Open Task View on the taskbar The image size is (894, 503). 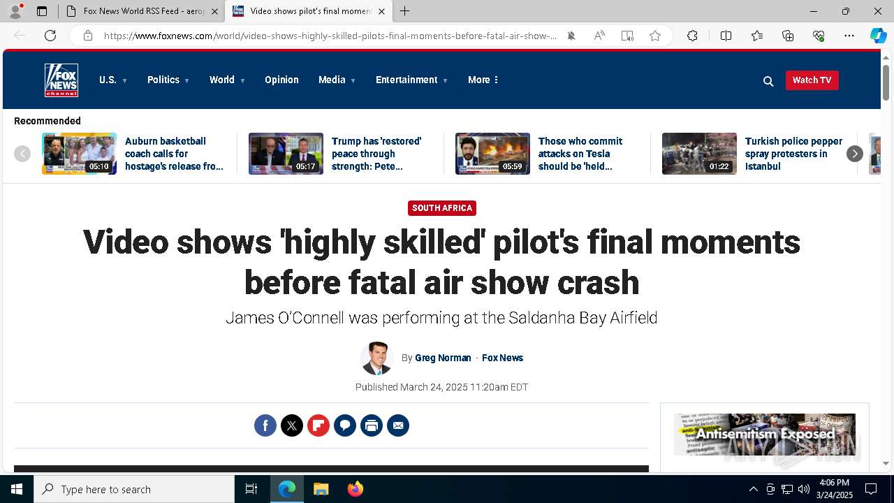pos(251,489)
